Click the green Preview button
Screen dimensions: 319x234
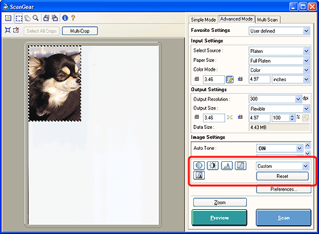(x=219, y=217)
